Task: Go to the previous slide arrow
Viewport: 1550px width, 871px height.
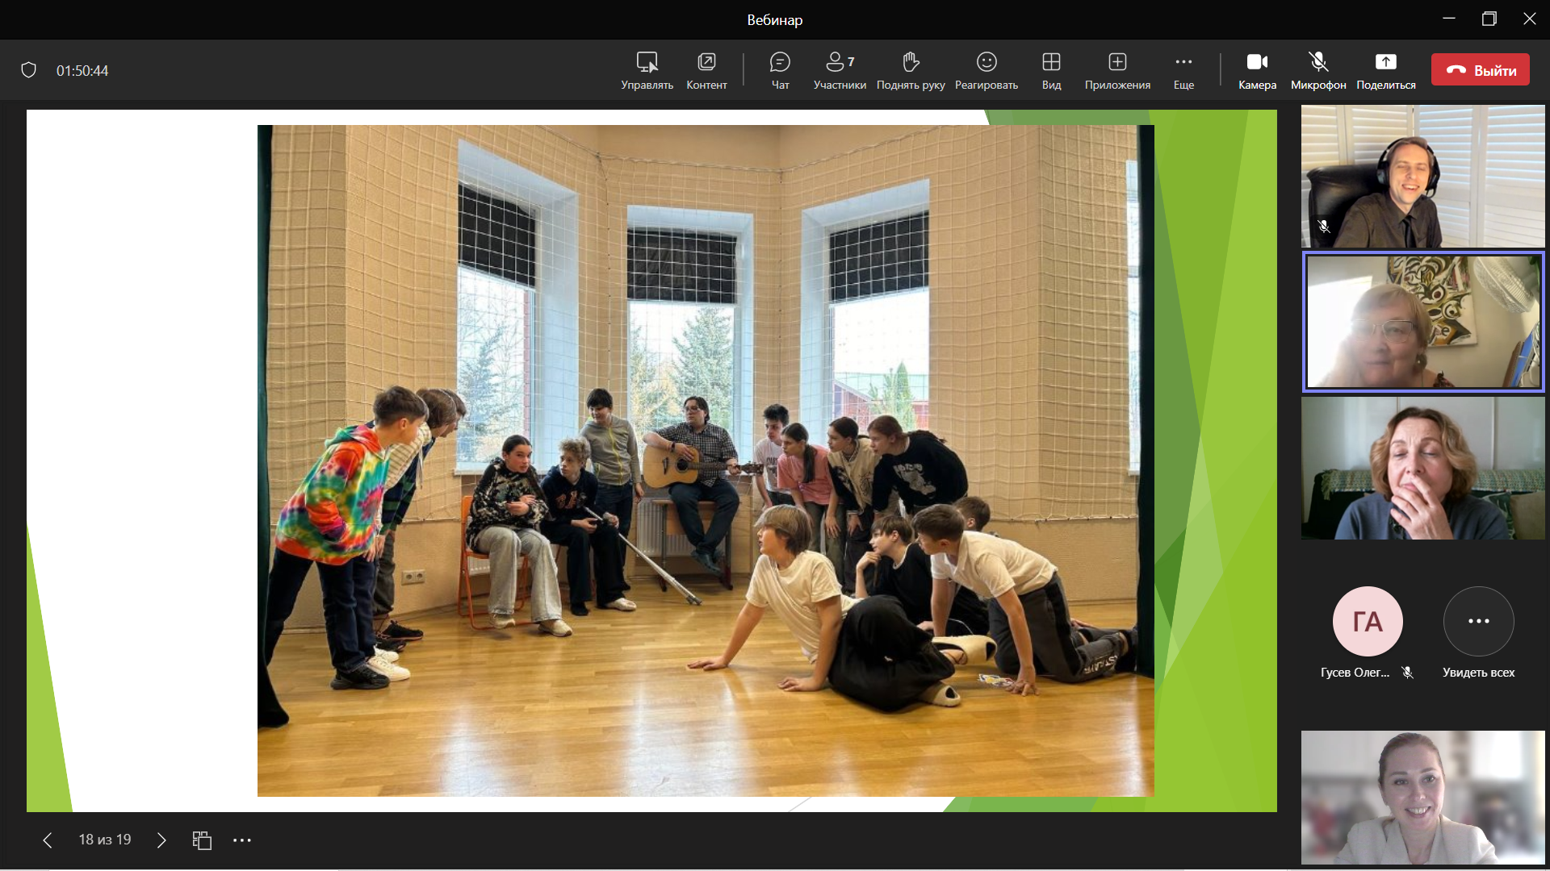Action: [48, 840]
